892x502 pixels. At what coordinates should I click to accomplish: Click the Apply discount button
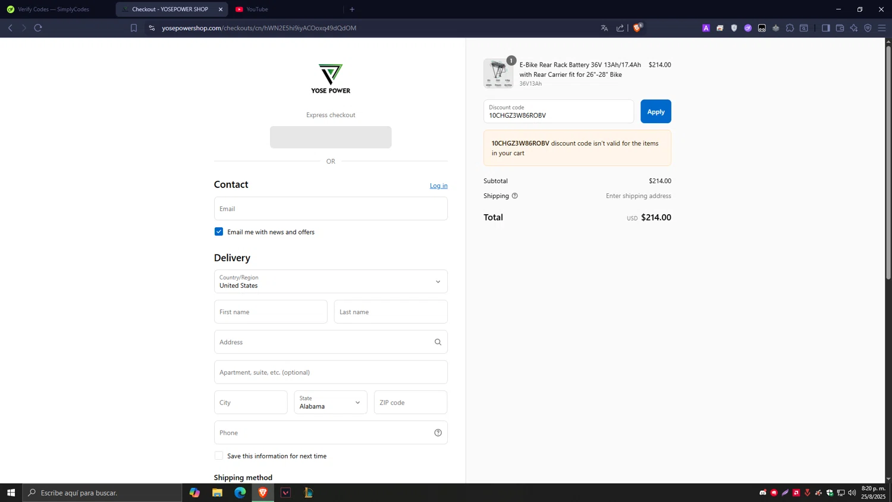coord(655,111)
